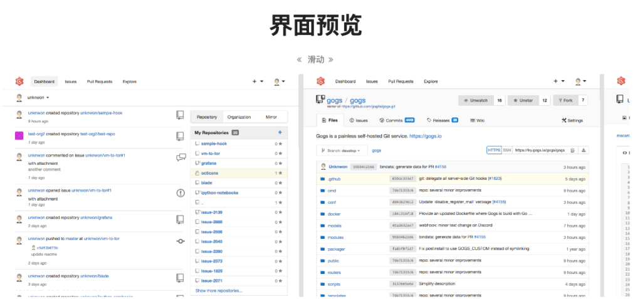Click the commit icon on the 'pushed to master' activity

point(181,241)
